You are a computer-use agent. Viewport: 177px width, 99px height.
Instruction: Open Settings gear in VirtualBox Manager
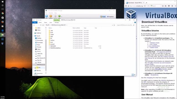pyautogui.click(x=51, y=16)
